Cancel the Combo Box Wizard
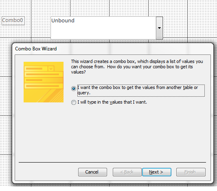This screenshot has width=217, height=191. coord(92,172)
